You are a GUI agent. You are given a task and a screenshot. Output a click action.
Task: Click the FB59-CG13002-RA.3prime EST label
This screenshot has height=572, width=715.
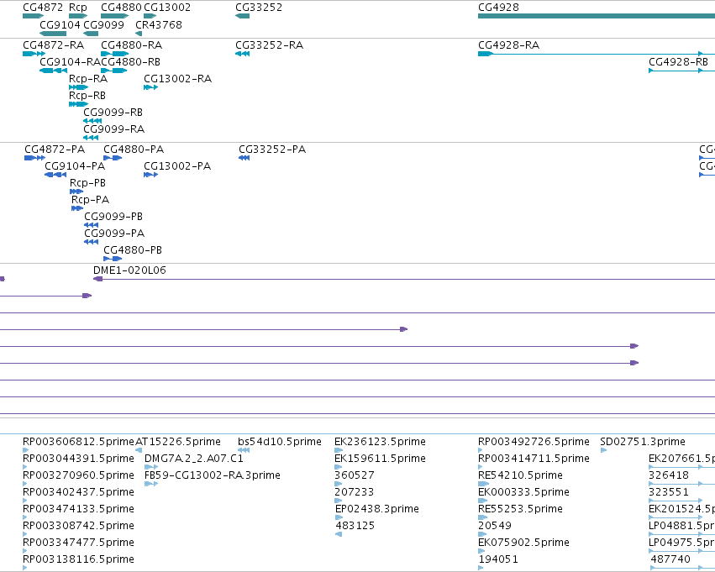[x=212, y=475]
